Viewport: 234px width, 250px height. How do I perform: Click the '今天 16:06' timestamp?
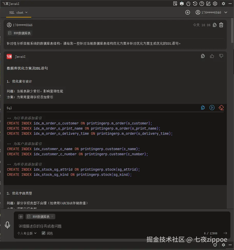(x=202, y=25)
